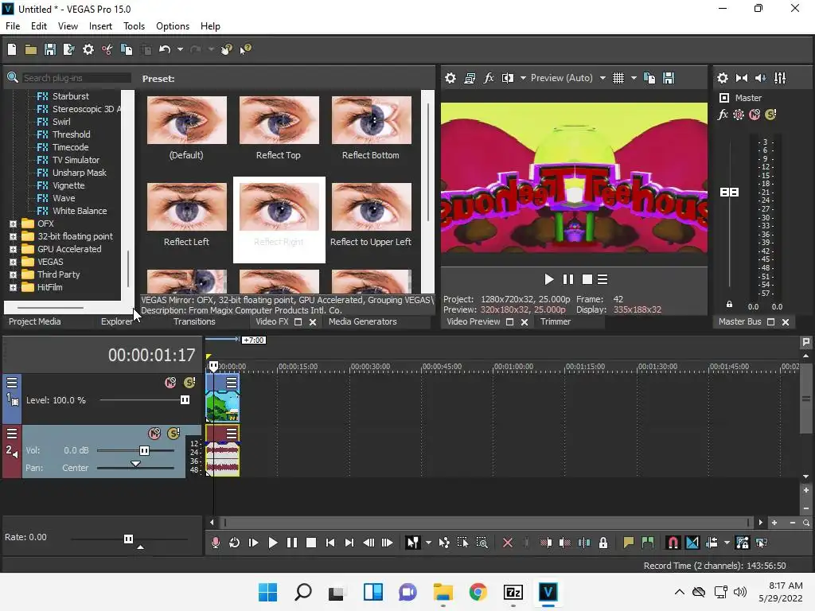Open Video Preview project settings gear

click(450, 78)
